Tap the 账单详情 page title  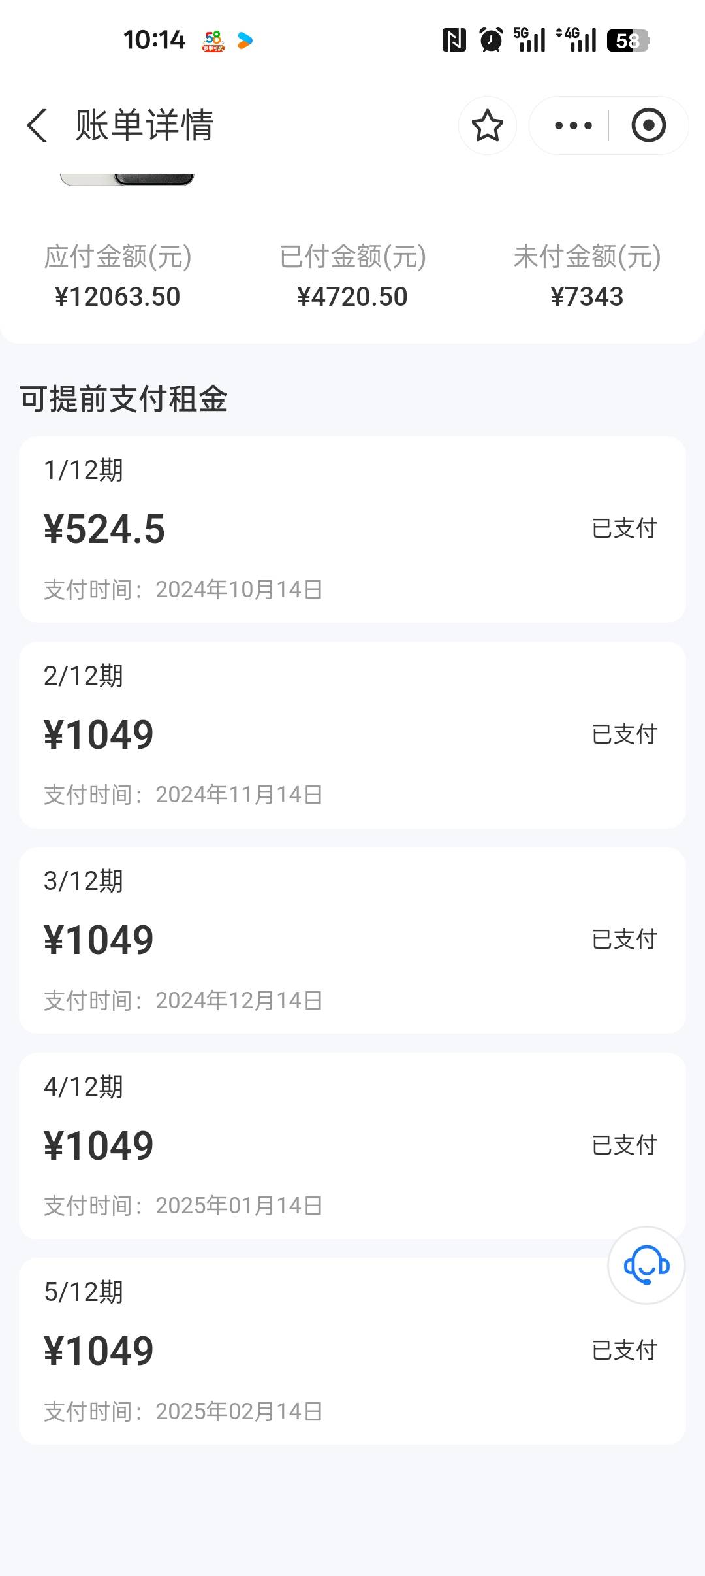(145, 125)
